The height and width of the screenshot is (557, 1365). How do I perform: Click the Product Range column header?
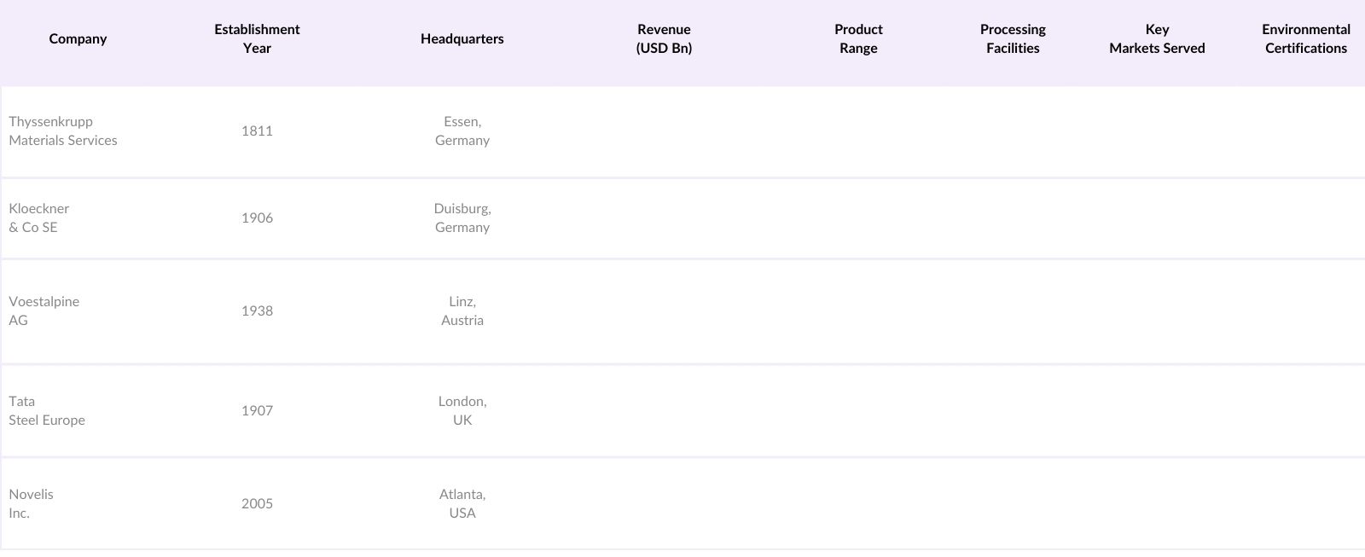tap(858, 39)
